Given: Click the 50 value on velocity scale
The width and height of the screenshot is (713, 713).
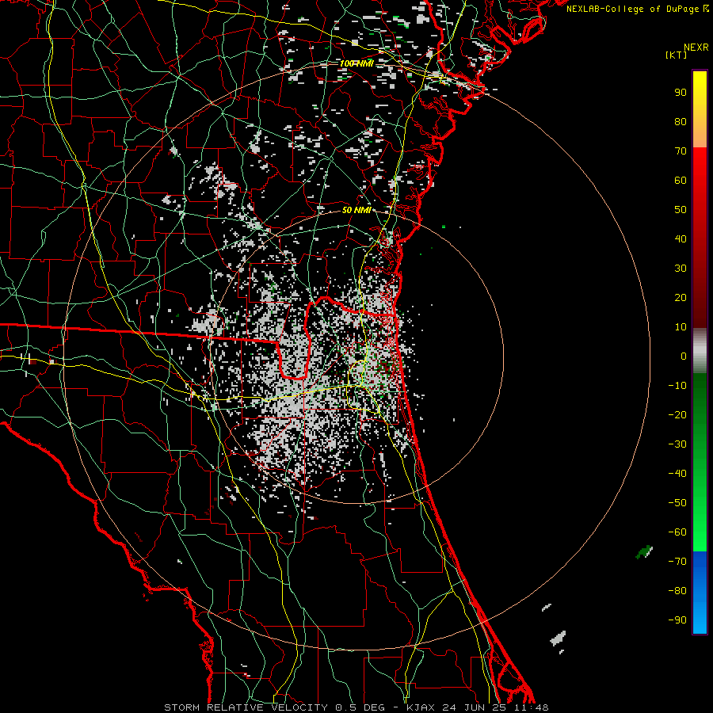Looking at the screenshot, I should click(x=681, y=210).
